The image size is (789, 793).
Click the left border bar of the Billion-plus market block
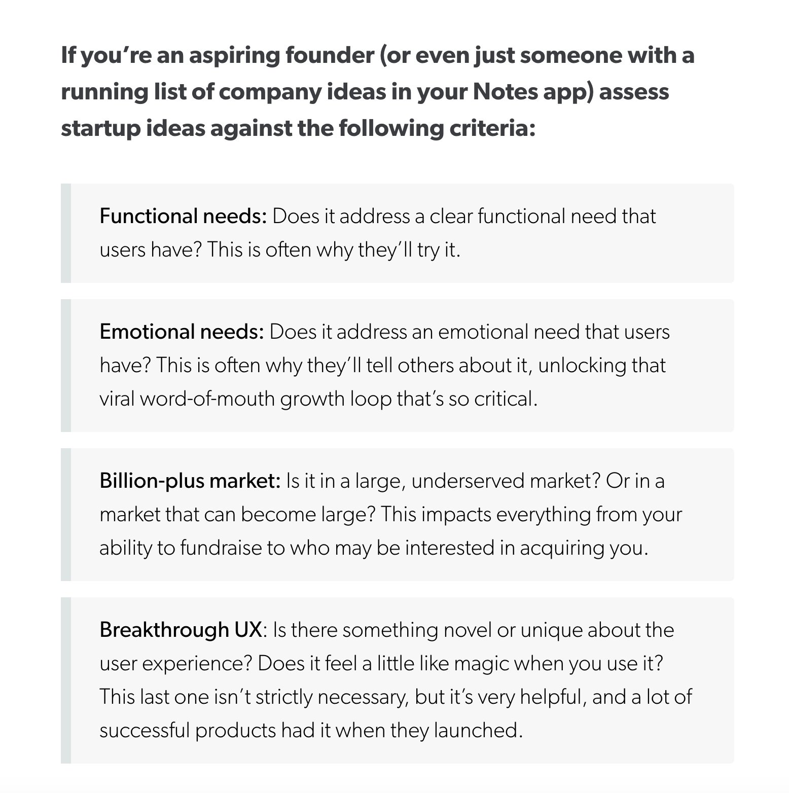(66, 514)
